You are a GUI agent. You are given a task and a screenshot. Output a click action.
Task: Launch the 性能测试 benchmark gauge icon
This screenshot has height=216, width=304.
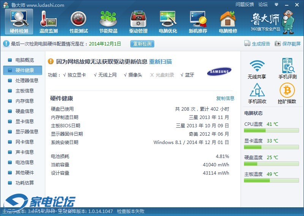(78, 21)
